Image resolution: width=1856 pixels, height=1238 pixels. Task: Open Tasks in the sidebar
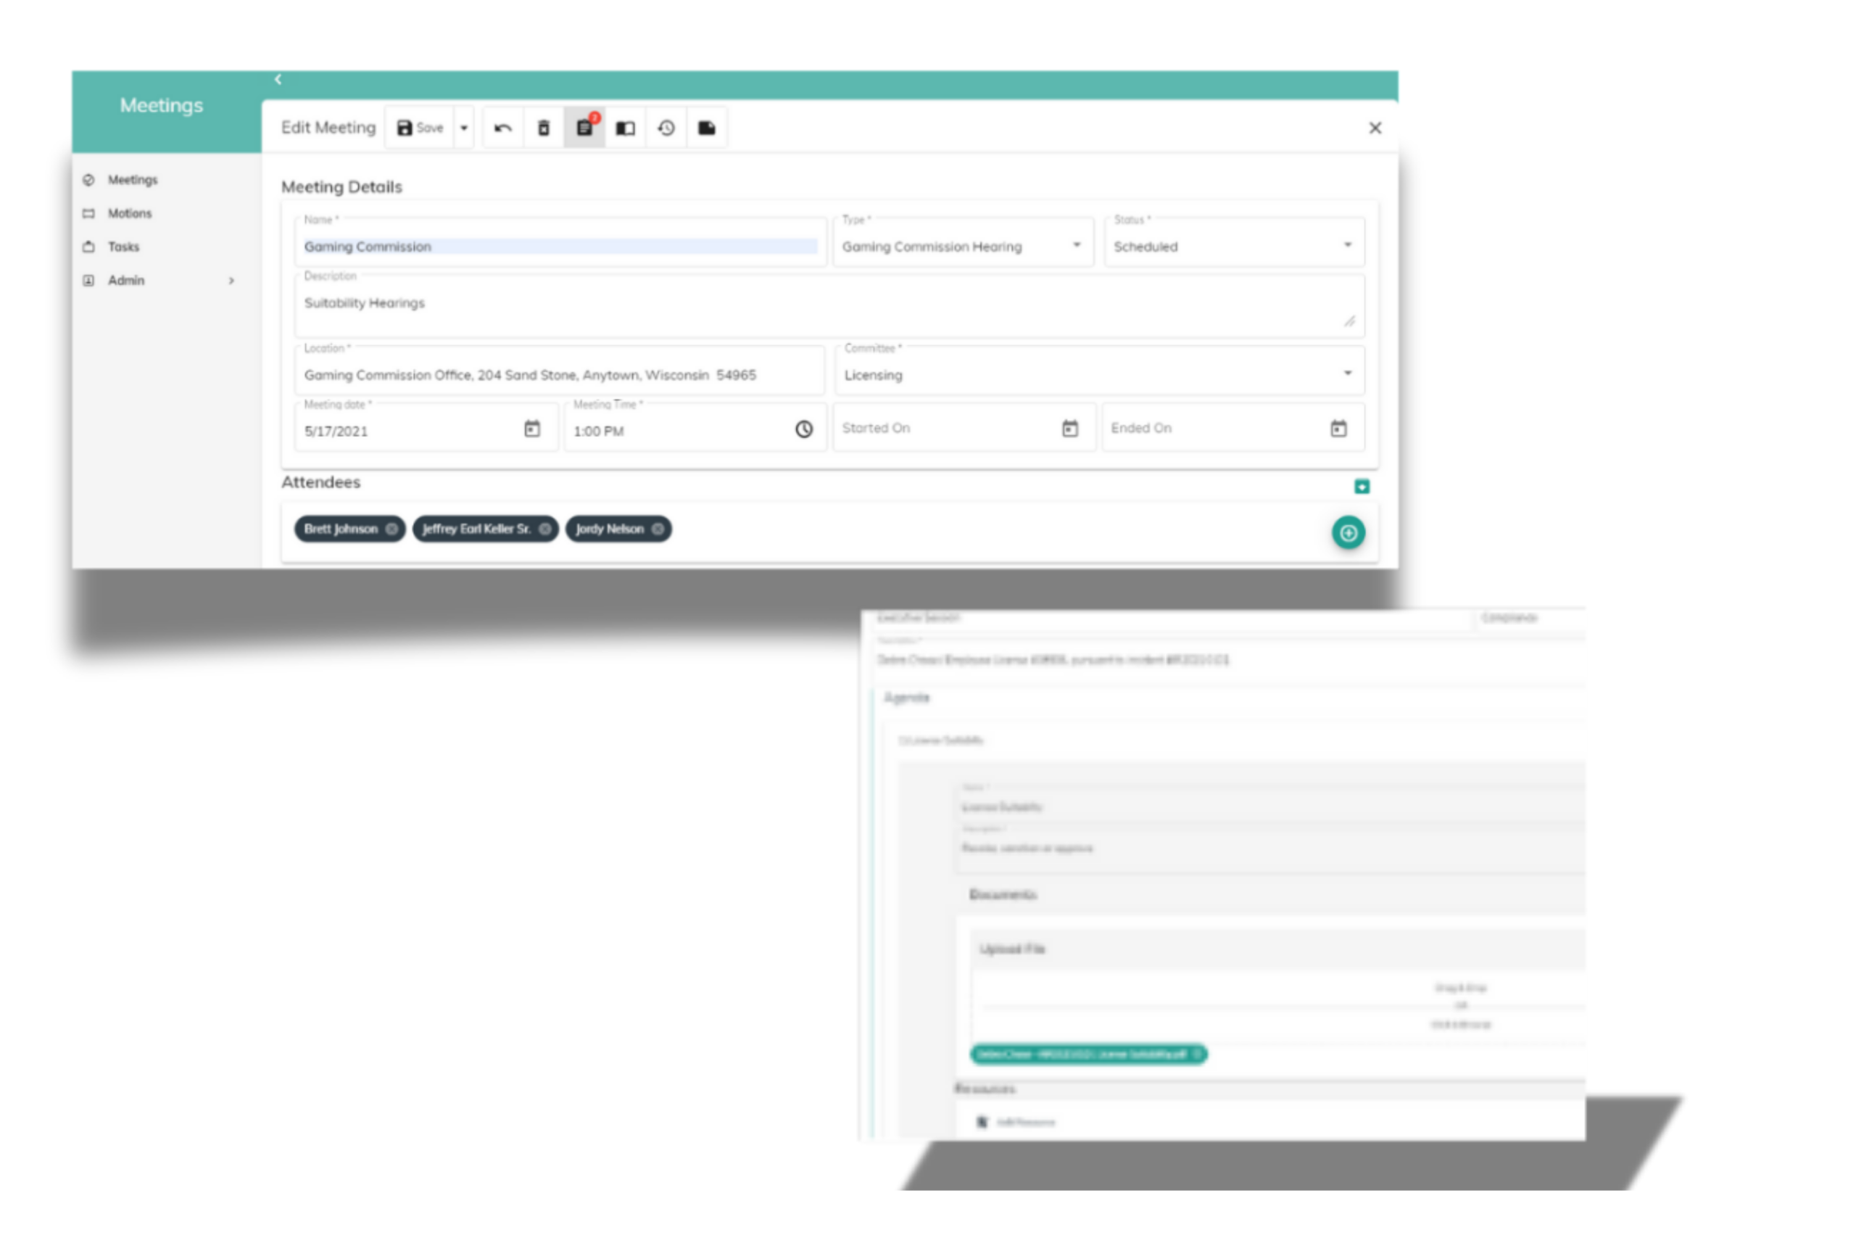[123, 247]
